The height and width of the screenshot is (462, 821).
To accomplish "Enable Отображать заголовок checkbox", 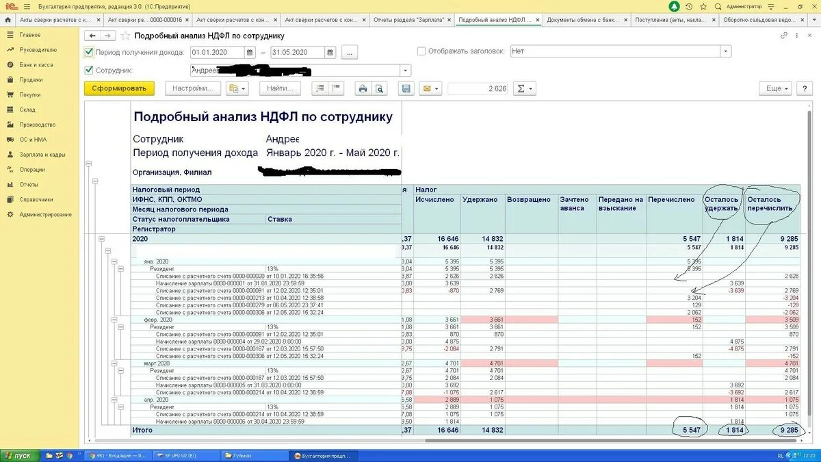I will pyautogui.click(x=421, y=51).
